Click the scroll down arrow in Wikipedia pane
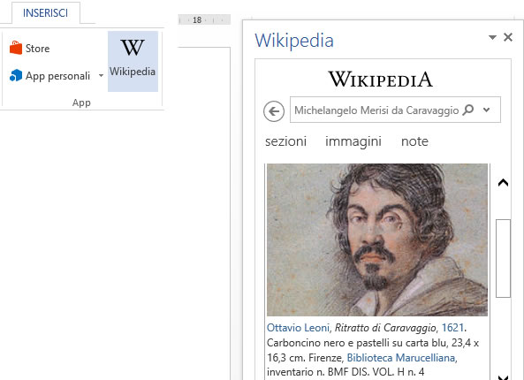The height and width of the screenshot is (380, 524). click(x=503, y=377)
